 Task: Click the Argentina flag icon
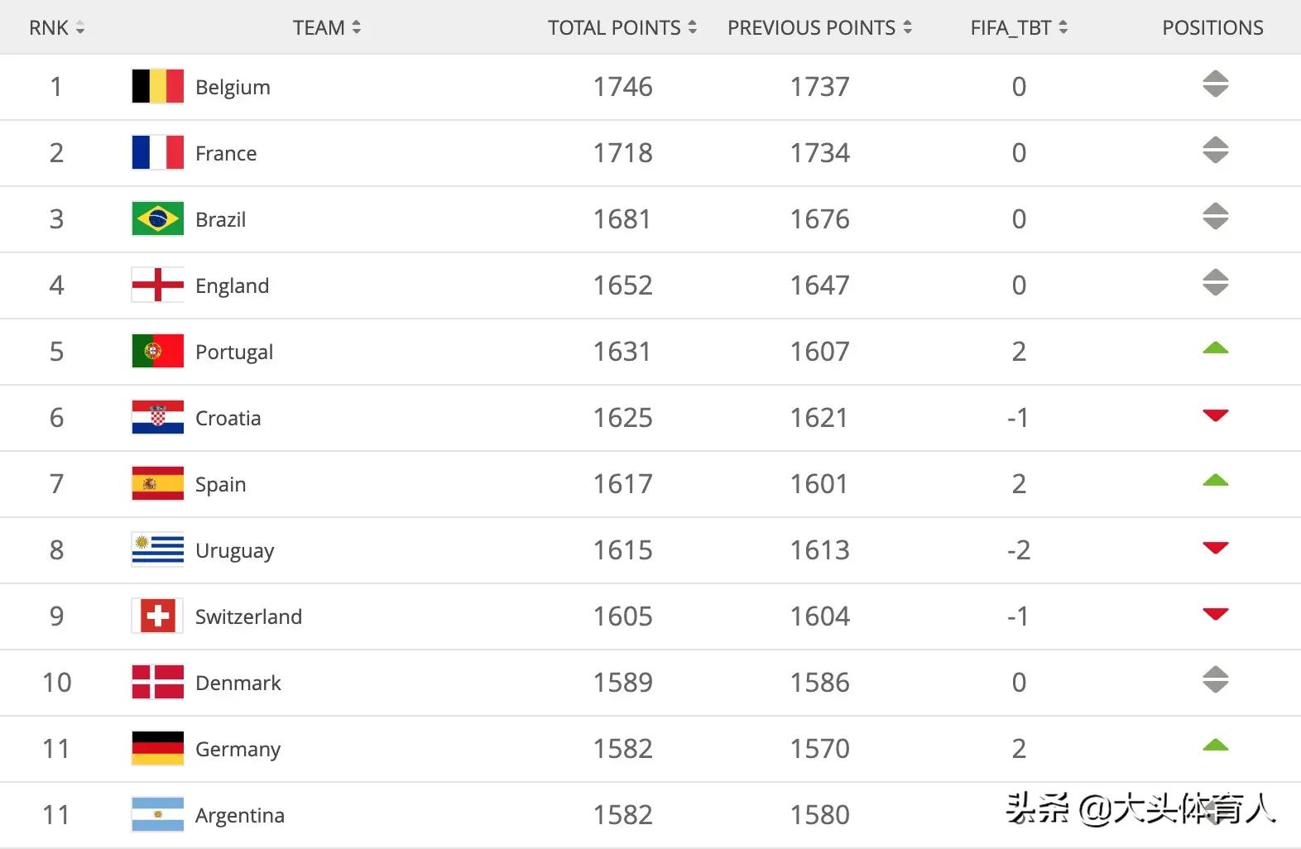(157, 814)
